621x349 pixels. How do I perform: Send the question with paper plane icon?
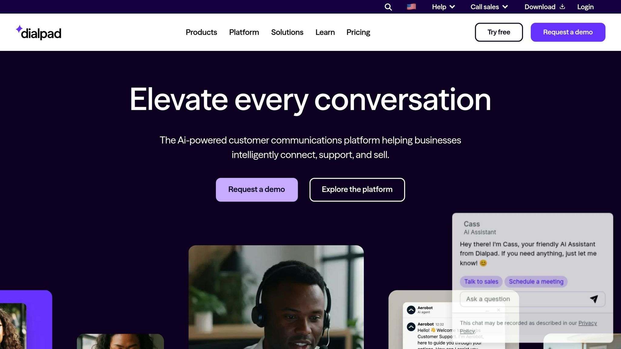point(594,299)
